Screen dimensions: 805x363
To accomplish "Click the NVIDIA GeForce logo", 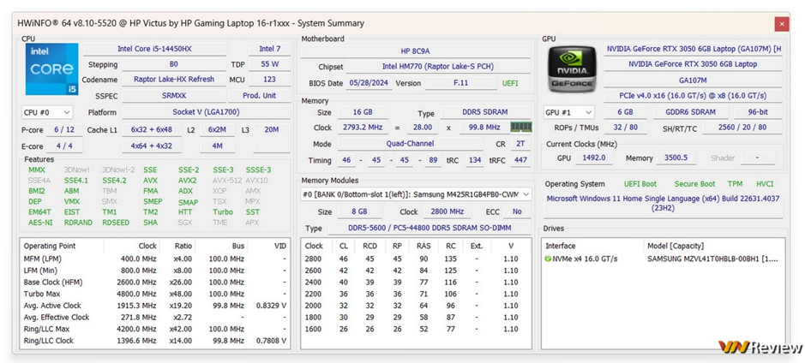I will coord(573,69).
